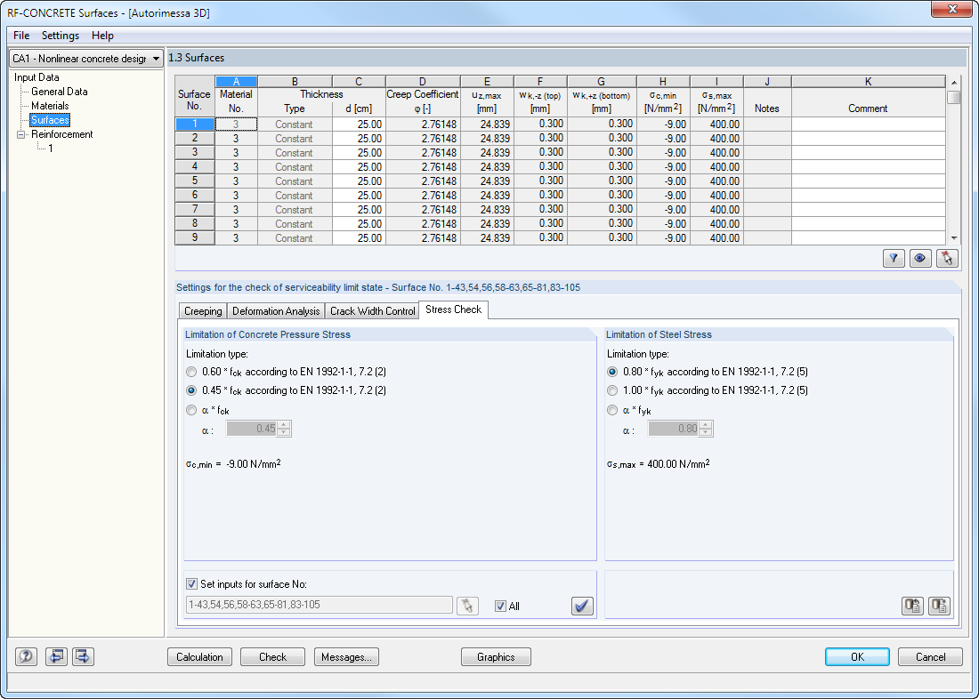Image resolution: width=979 pixels, height=699 pixels.
Task: Select Materials in the tree
Action: 50,106
